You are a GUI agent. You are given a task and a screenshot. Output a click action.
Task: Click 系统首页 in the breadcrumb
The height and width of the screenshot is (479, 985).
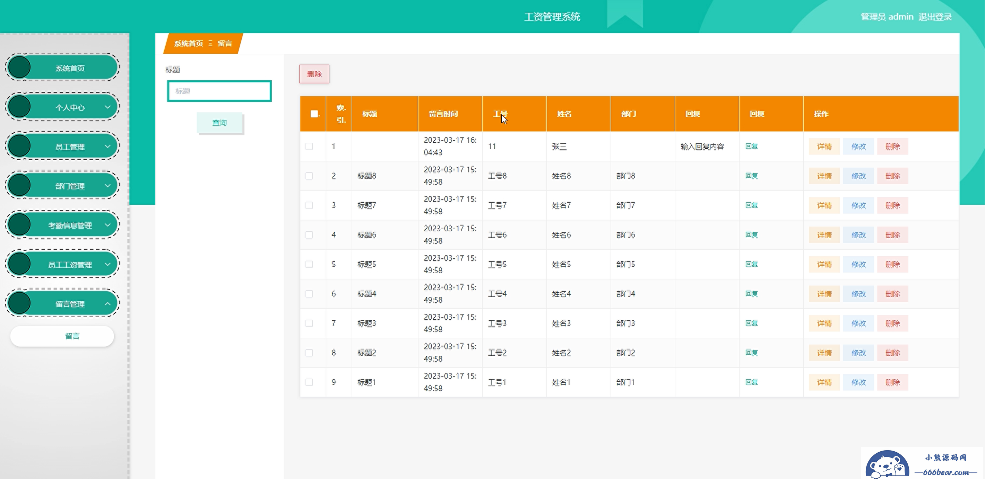(x=189, y=44)
